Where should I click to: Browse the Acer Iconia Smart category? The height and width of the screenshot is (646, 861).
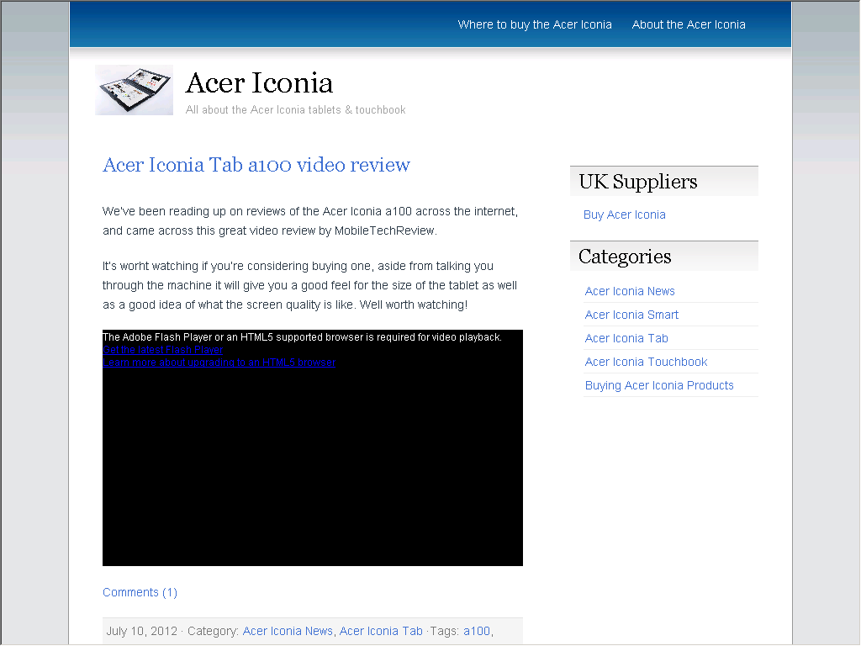coord(631,315)
